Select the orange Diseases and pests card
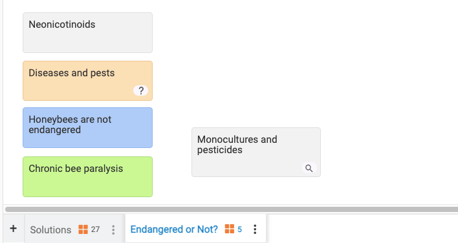Image resolution: width=458 pixels, height=243 pixels. (x=87, y=81)
